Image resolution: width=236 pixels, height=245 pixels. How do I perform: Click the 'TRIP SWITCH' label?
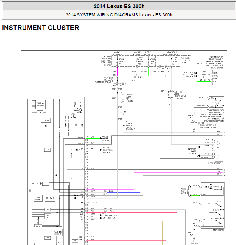click(x=218, y=230)
